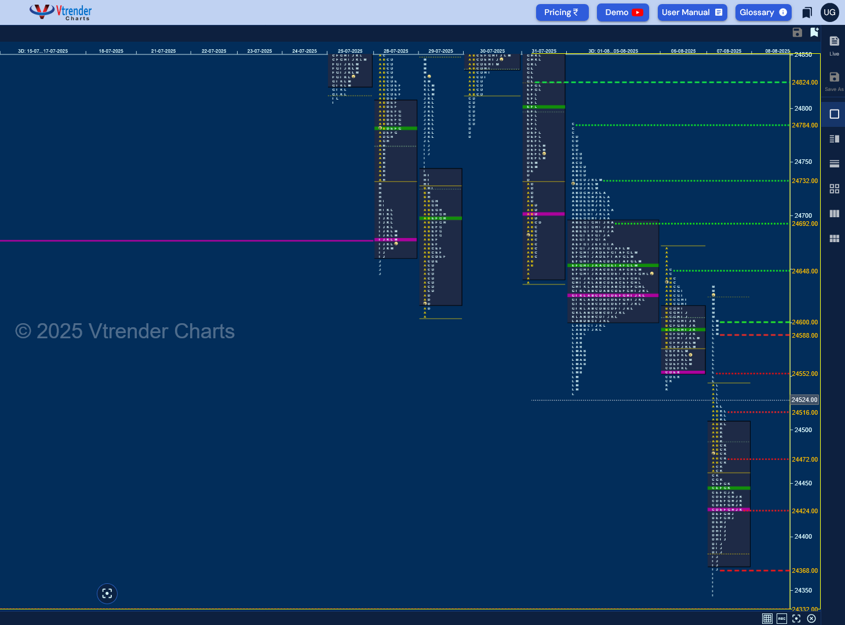Screen dimensions: 845x625
Task: Click the add bookmark icon above chart
Action: (814, 32)
